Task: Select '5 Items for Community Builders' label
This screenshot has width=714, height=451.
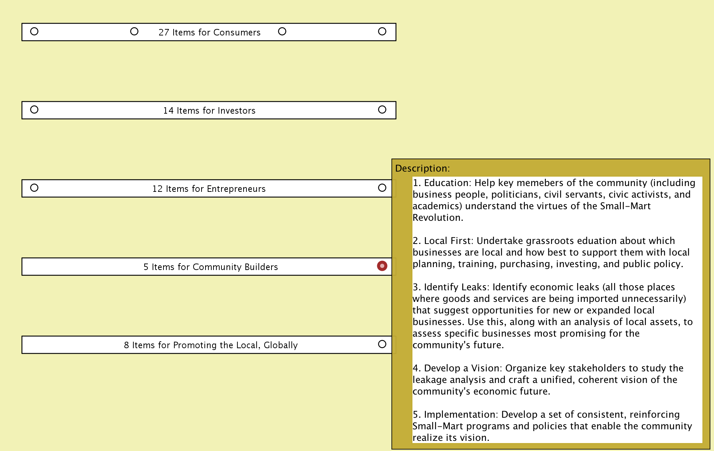Action: (211, 267)
